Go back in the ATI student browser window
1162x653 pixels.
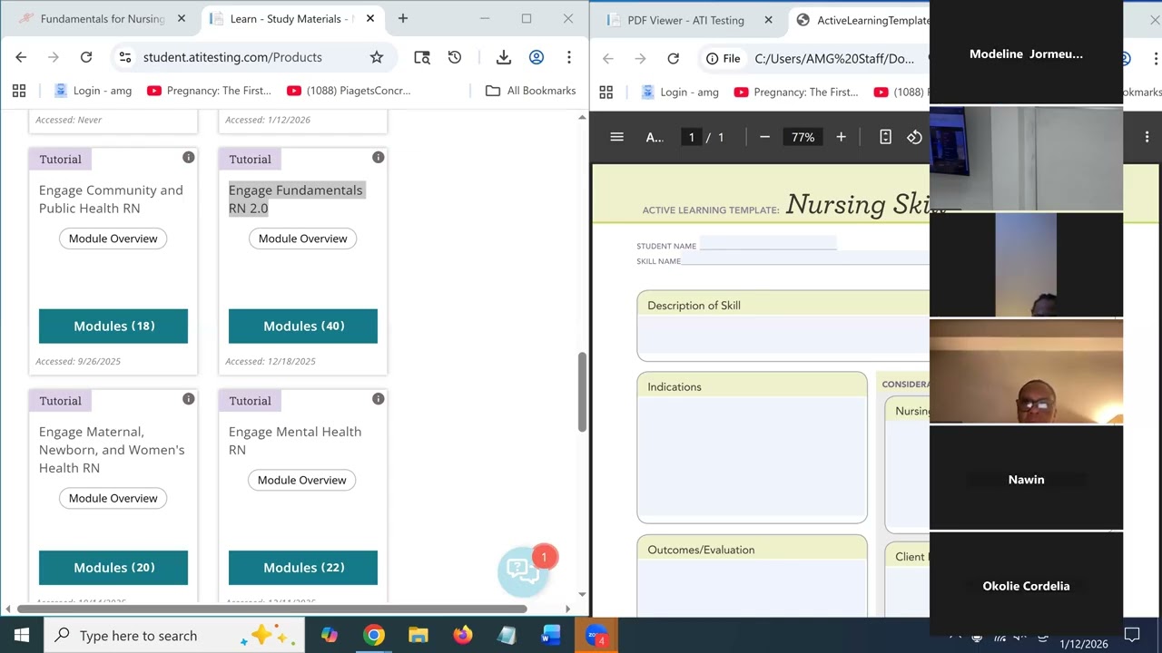(x=21, y=57)
